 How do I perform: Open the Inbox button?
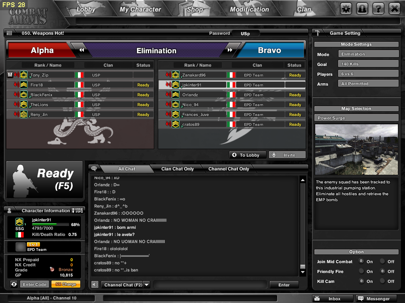(333, 299)
